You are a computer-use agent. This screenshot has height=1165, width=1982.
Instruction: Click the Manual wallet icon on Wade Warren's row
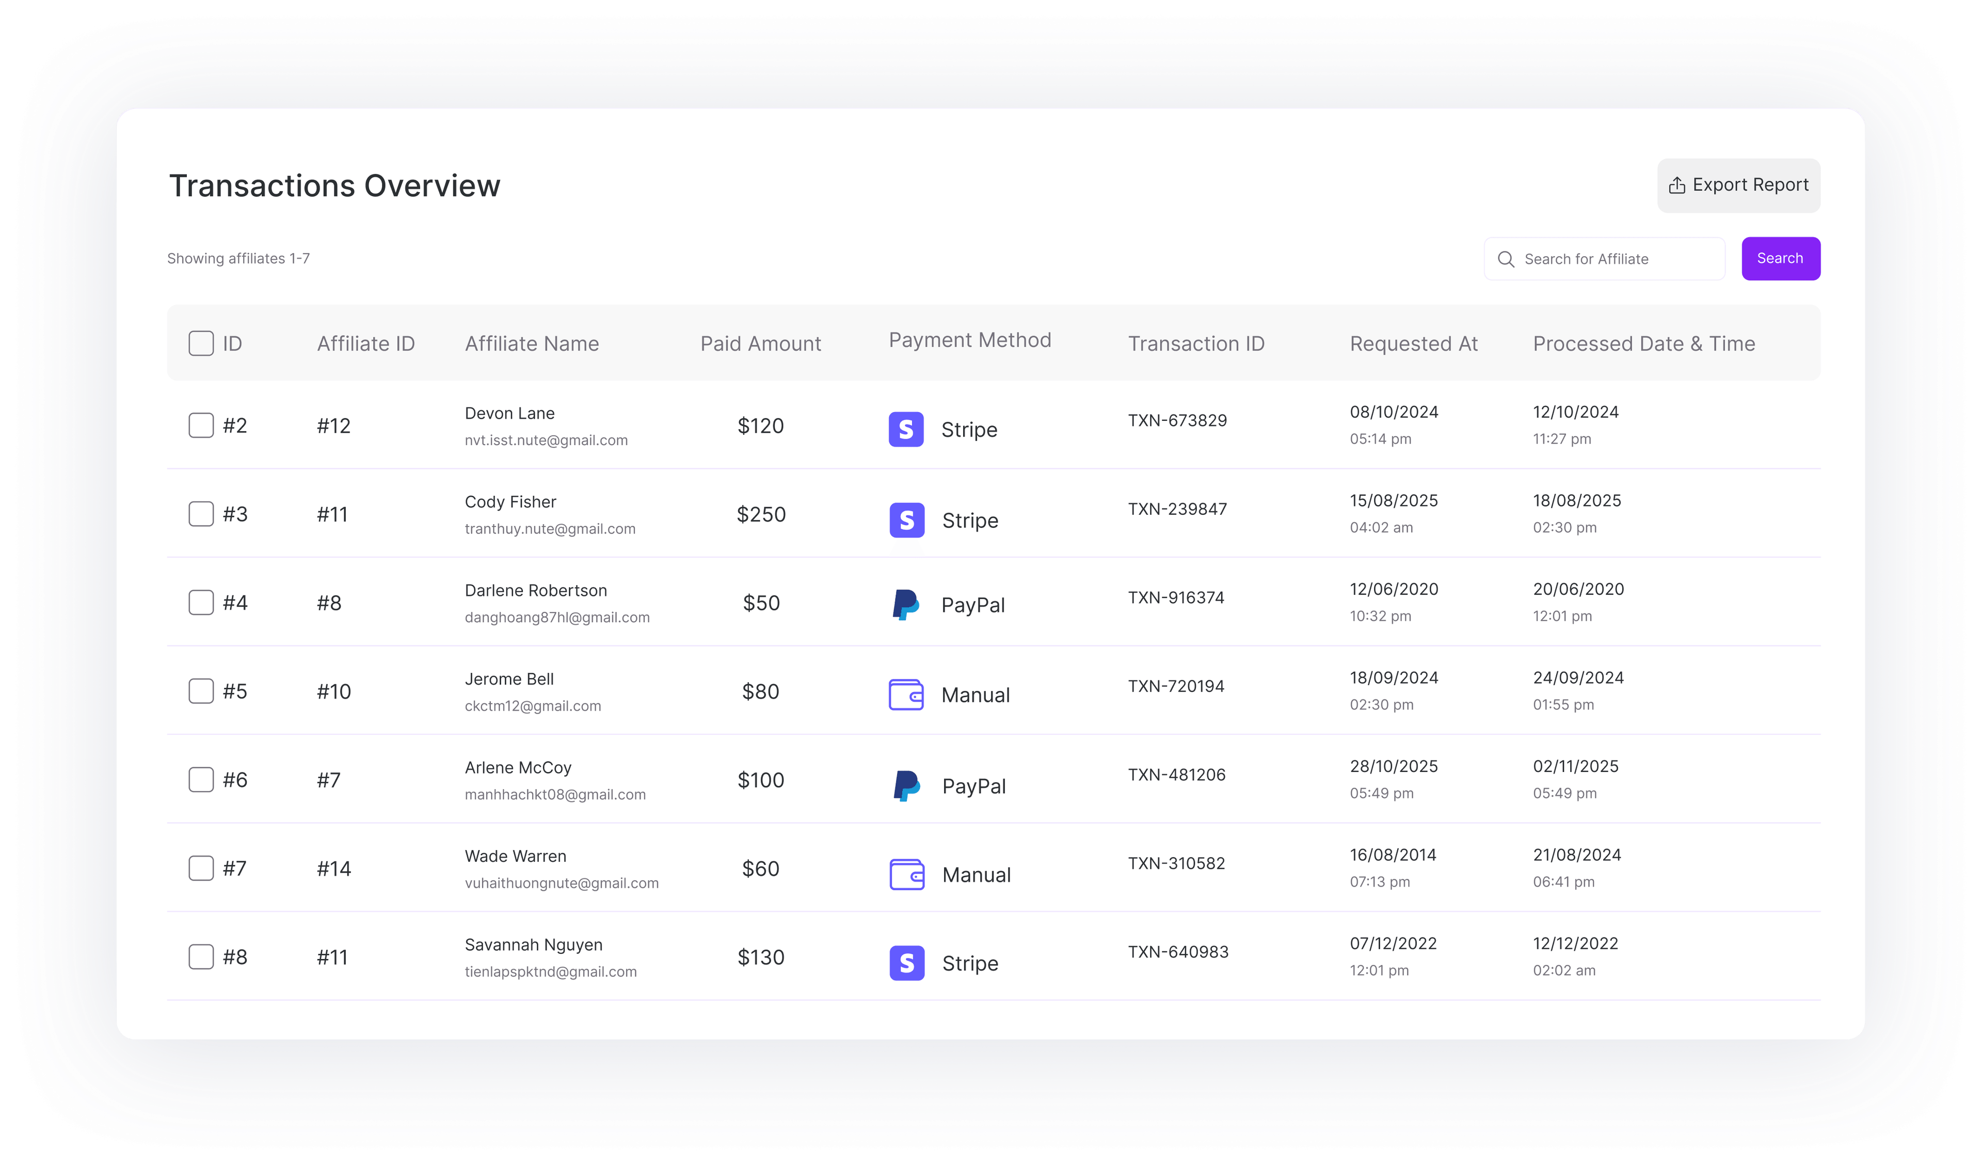(906, 874)
